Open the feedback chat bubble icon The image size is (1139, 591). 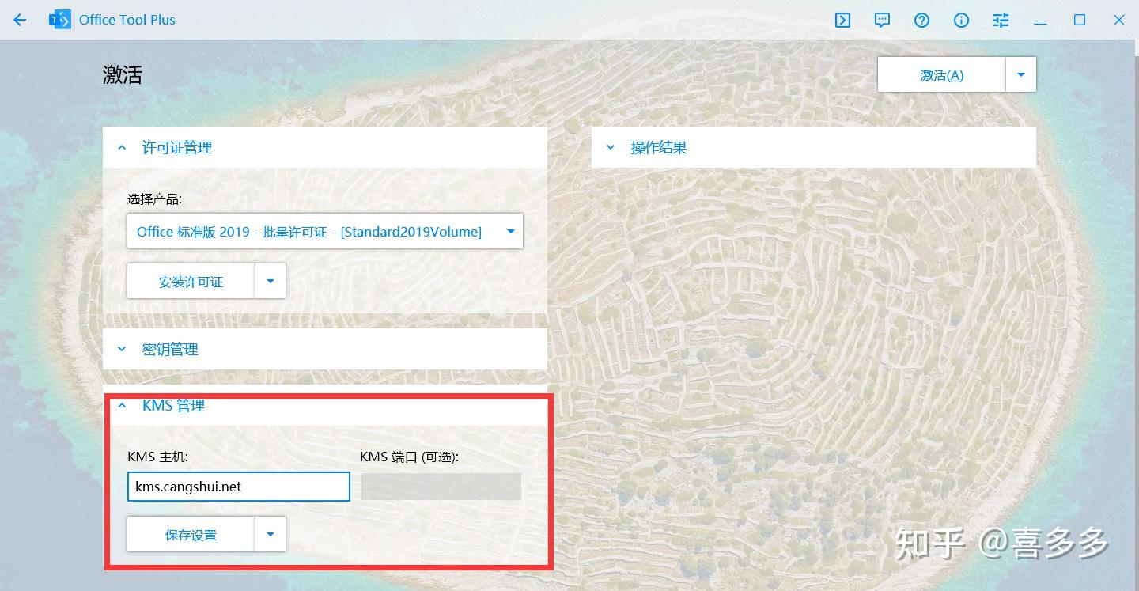click(883, 20)
